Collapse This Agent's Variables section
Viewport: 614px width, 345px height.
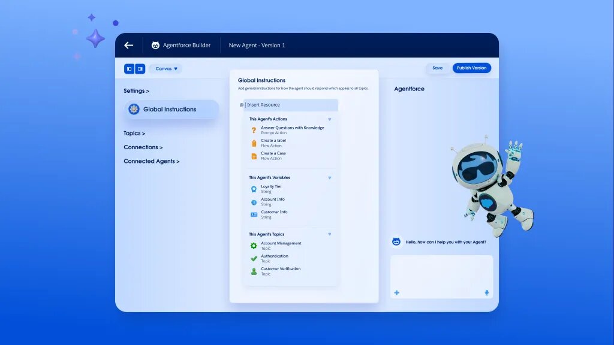tap(330, 177)
